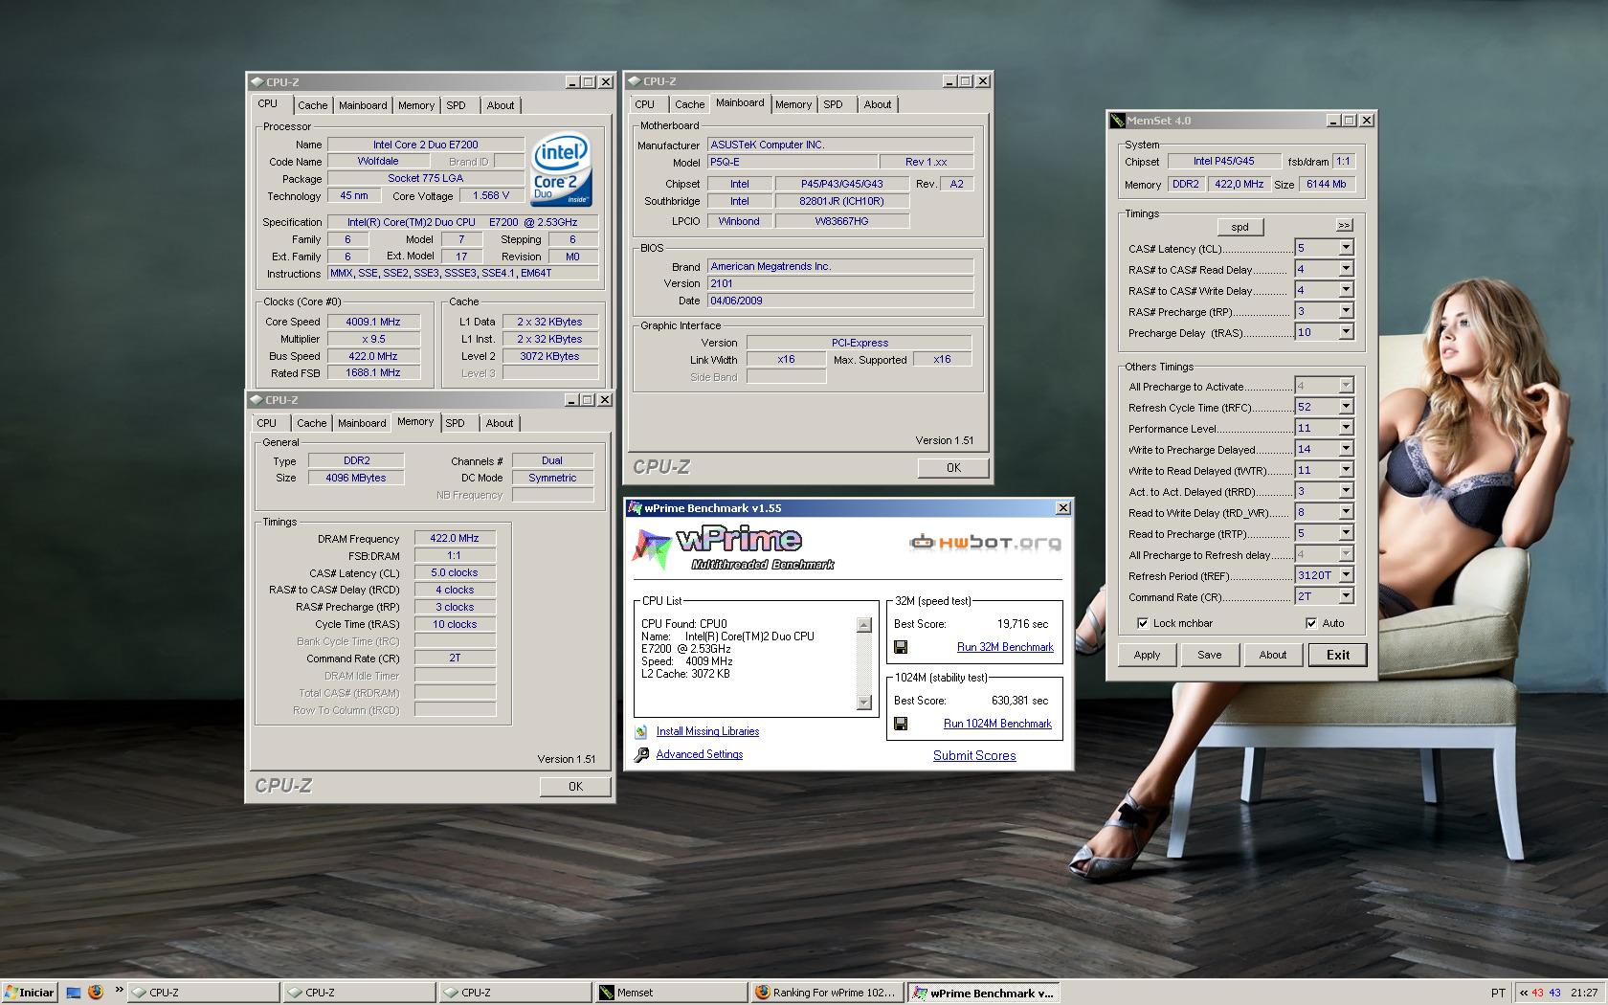Switch to Cache tab in top-left CPU-Z
The image size is (1608, 1005).
tap(312, 105)
